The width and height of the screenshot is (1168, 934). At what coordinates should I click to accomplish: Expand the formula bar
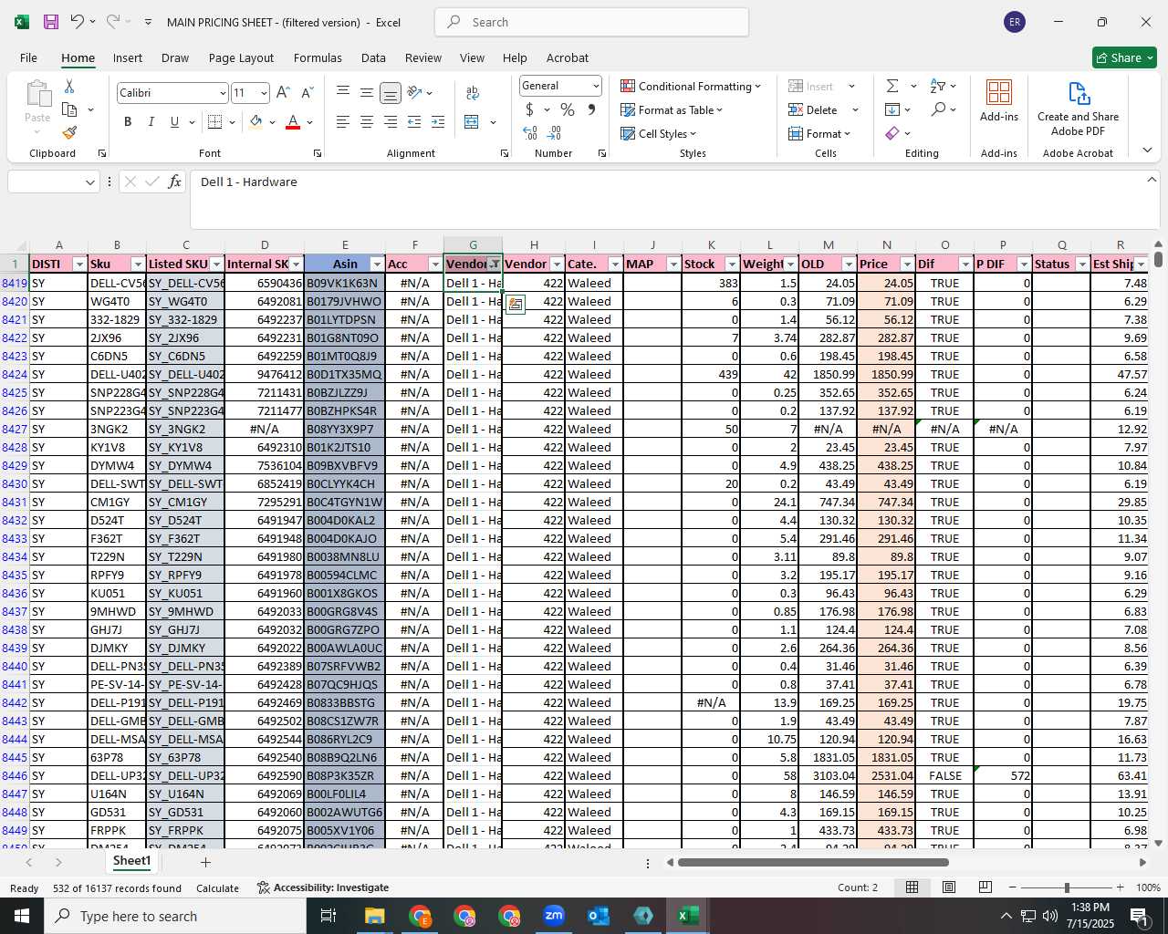tap(1151, 180)
